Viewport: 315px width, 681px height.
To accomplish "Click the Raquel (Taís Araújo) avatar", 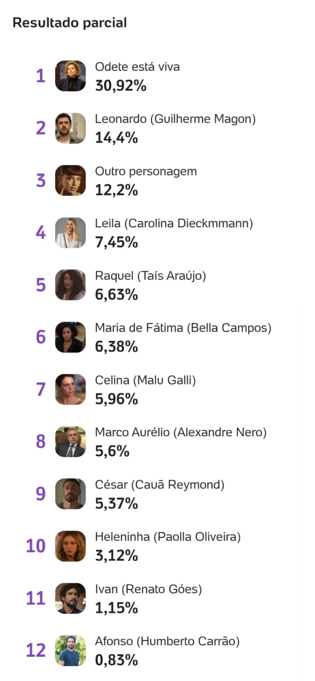I will tap(70, 285).
